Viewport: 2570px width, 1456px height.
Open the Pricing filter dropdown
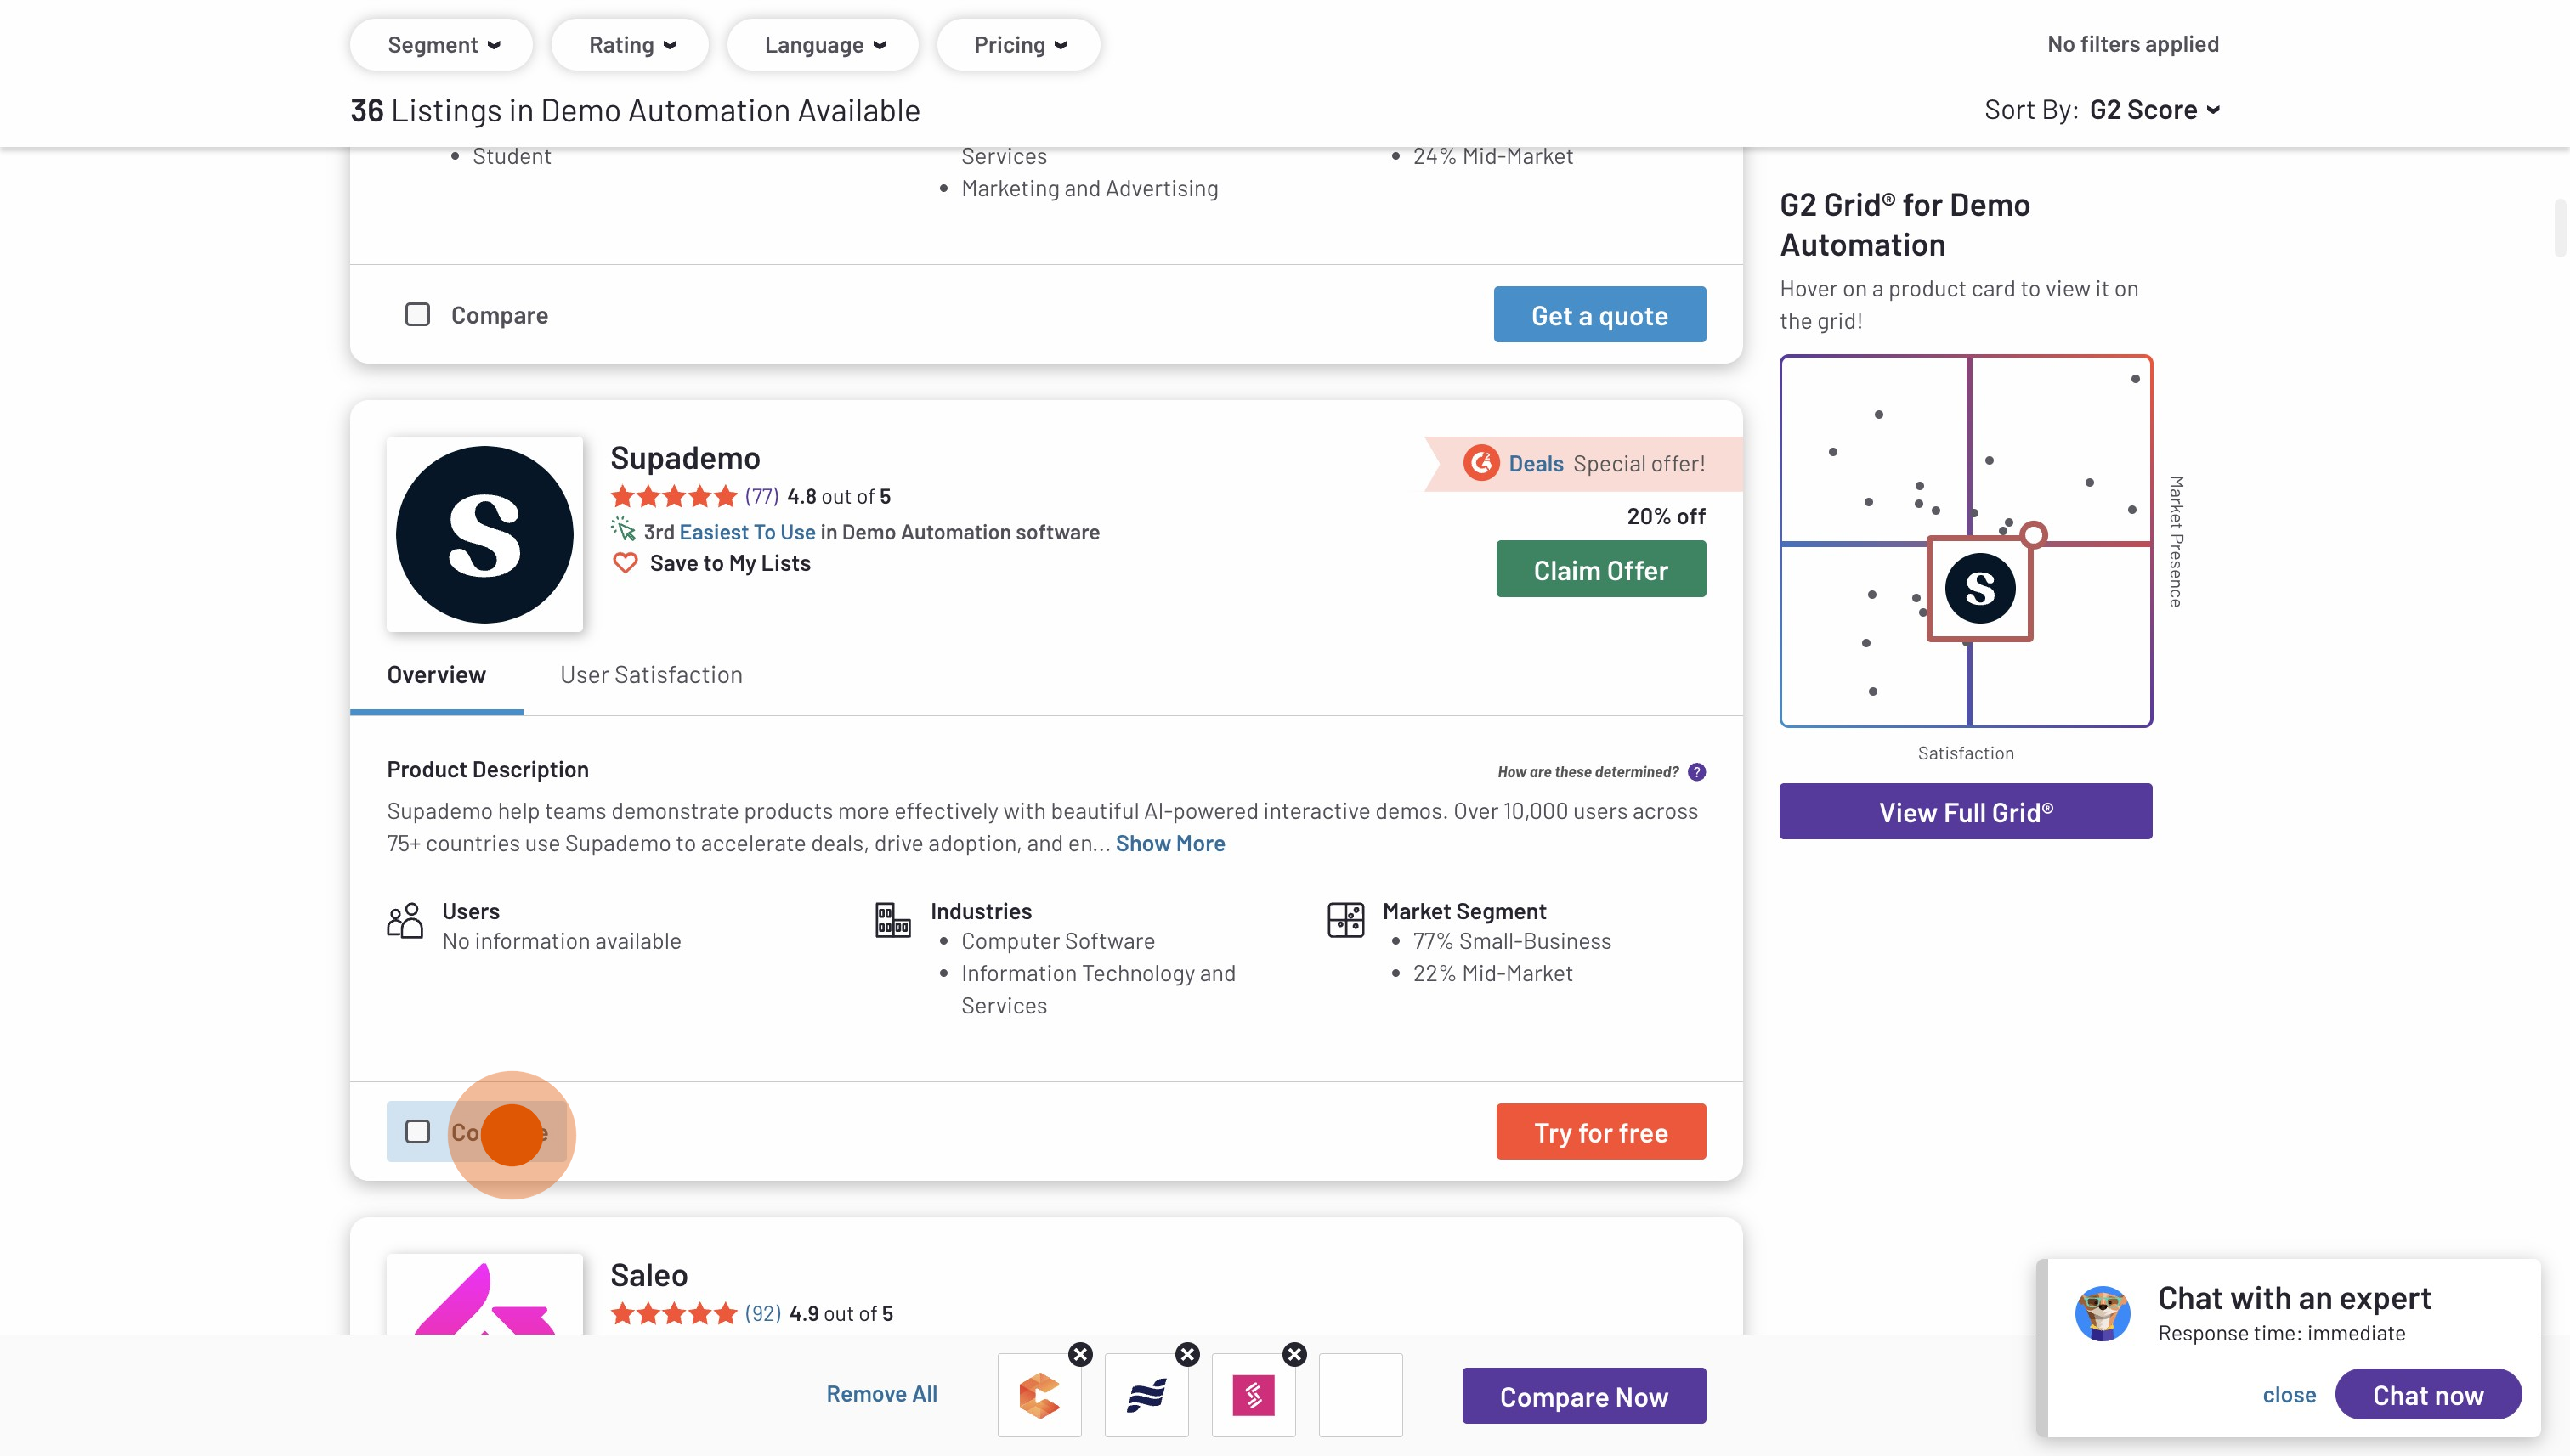click(x=1018, y=45)
